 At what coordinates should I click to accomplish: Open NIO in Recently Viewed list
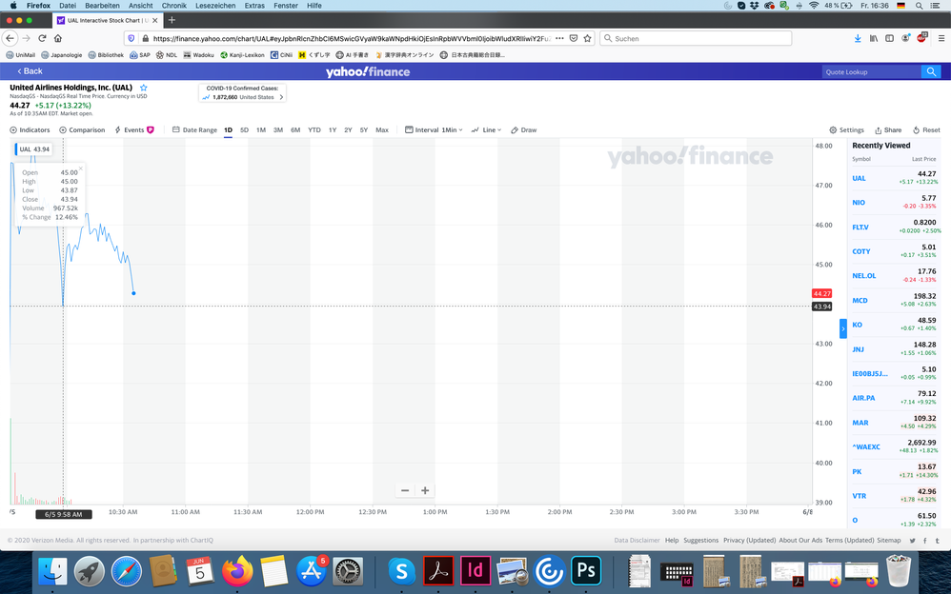click(859, 203)
